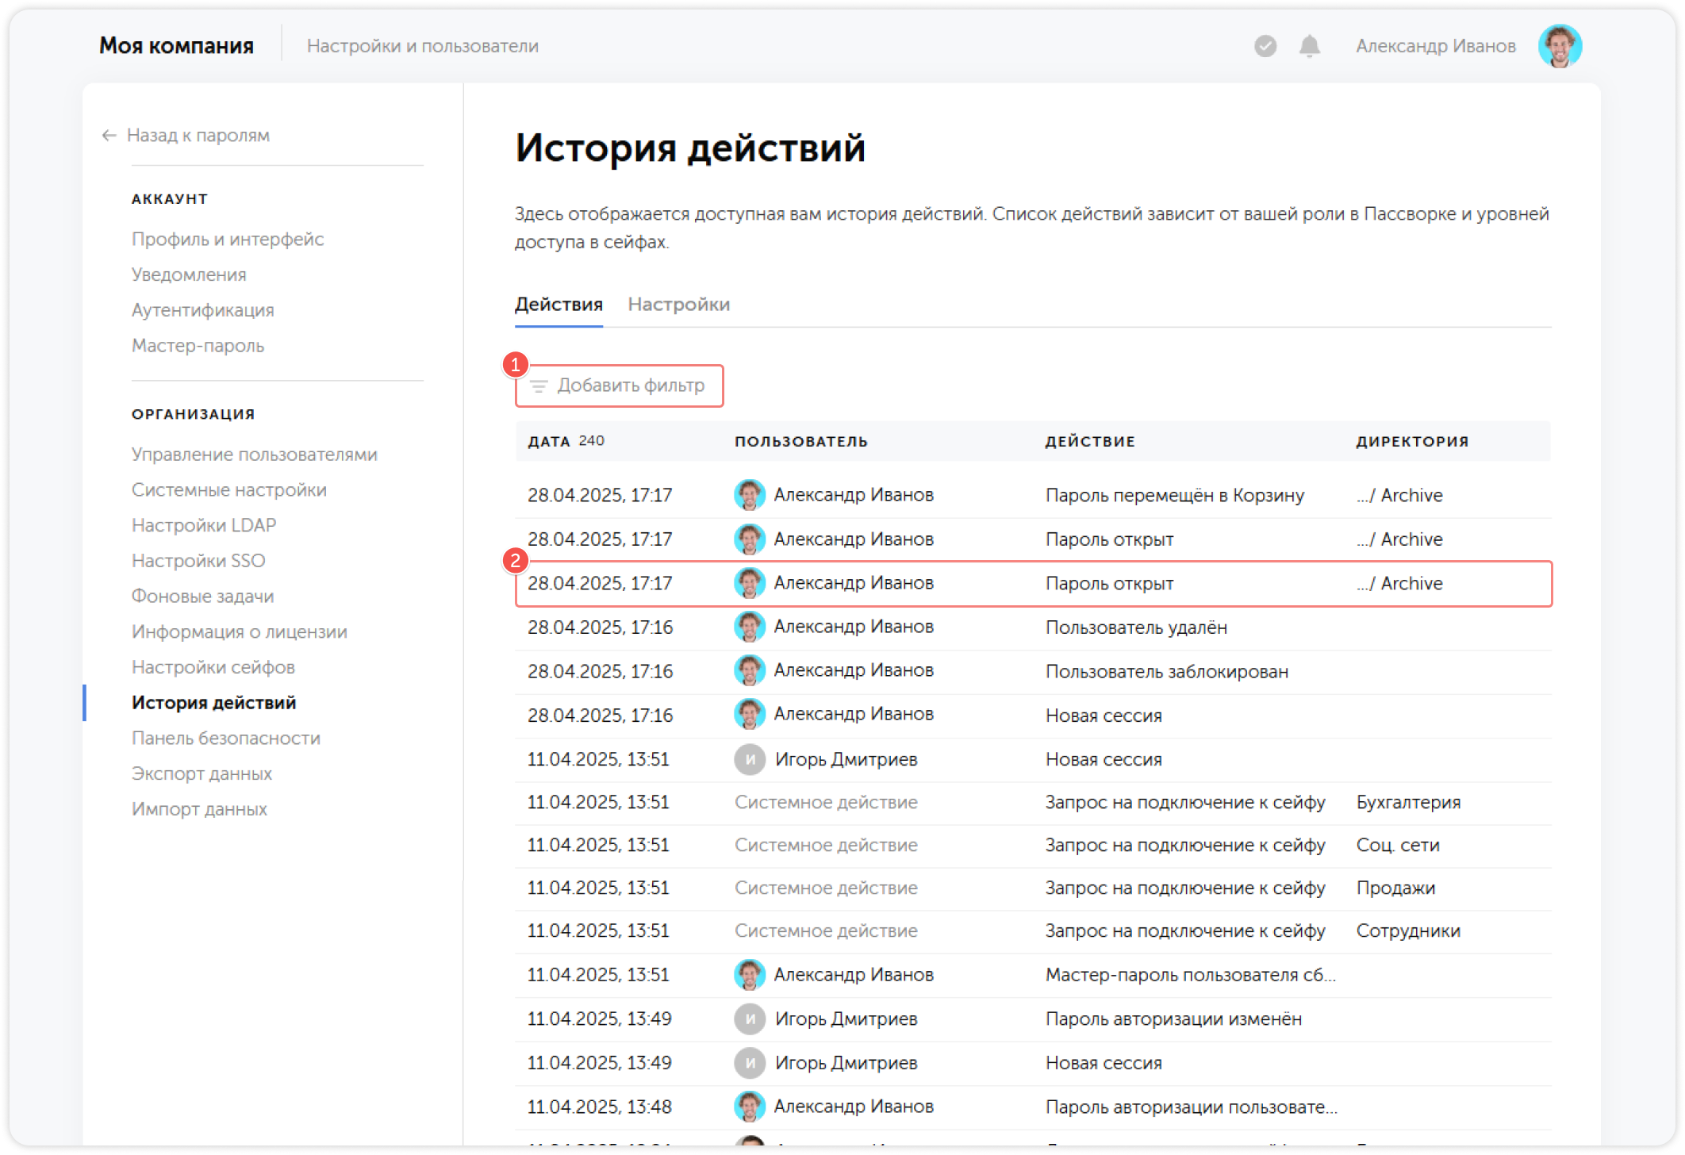Open Настройки и пользователи in the header

point(424,45)
